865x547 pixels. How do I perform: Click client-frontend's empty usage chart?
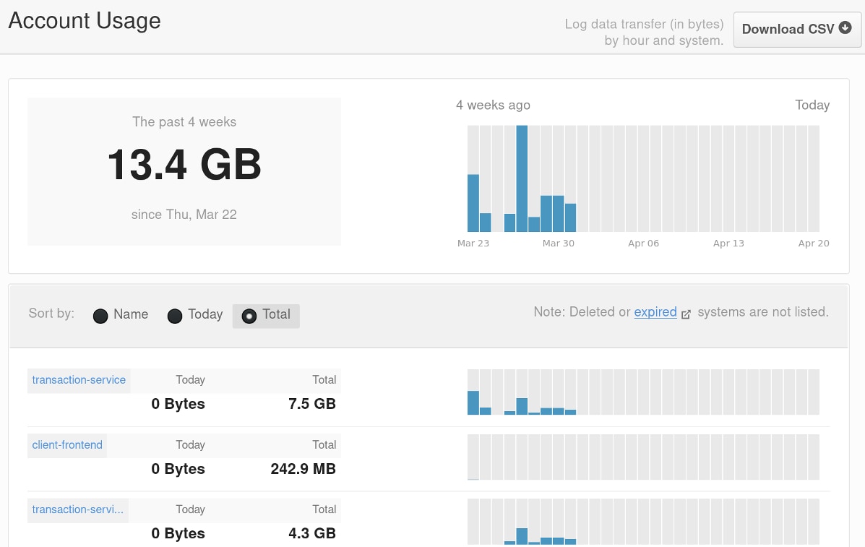pos(643,457)
